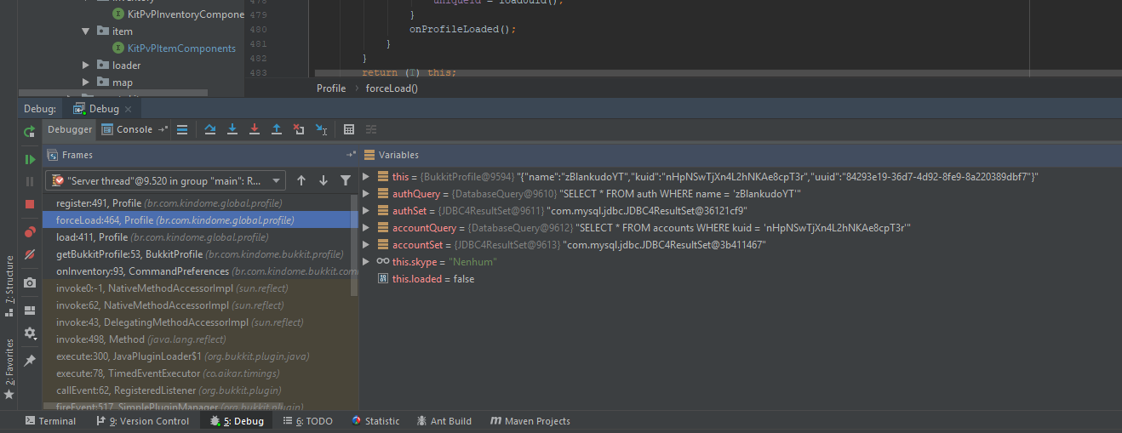Expand the authQuery variable
This screenshot has height=433, width=1122.
(x=367, y=194)
